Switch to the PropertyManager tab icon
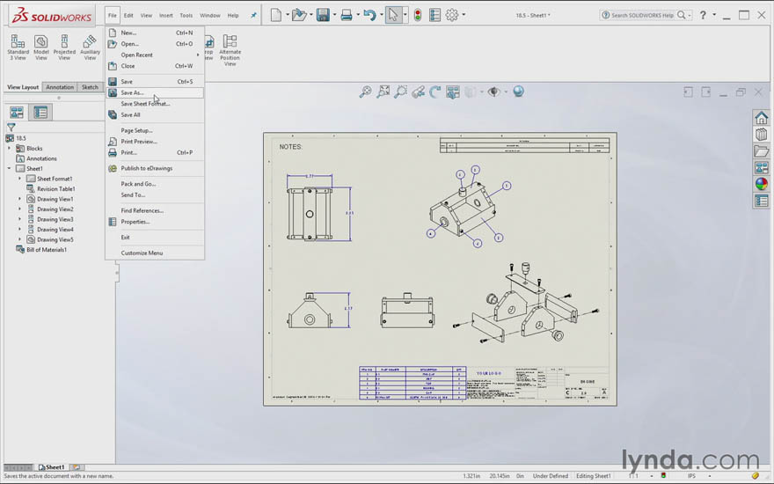The height and width of the screenshot is (484, 774). click(40, 113)
